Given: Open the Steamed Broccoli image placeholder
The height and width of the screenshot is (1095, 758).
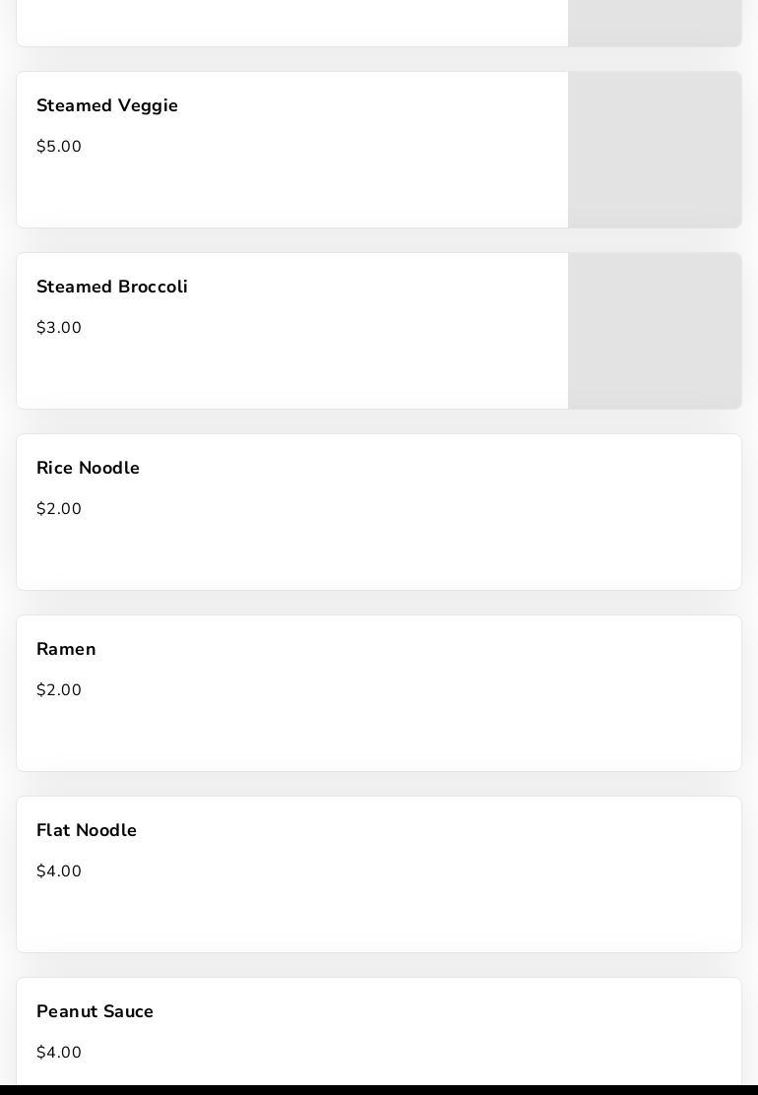Looking at the screenshot, I should [655, 331].
